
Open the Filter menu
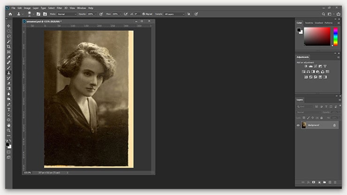(59, 8)
